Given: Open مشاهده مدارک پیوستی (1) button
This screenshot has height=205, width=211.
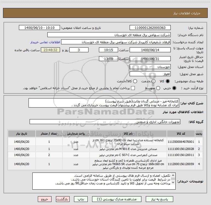Looking at the screenshot, I should click(x=117, y=199).
